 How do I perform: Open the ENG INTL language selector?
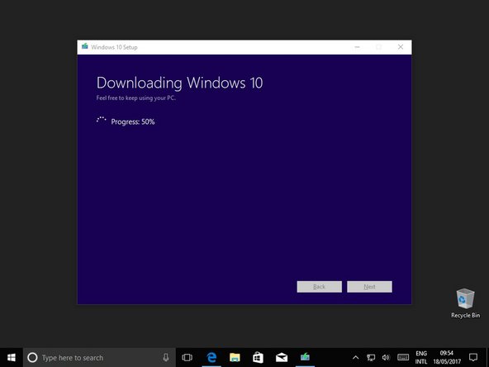[421, 358]
